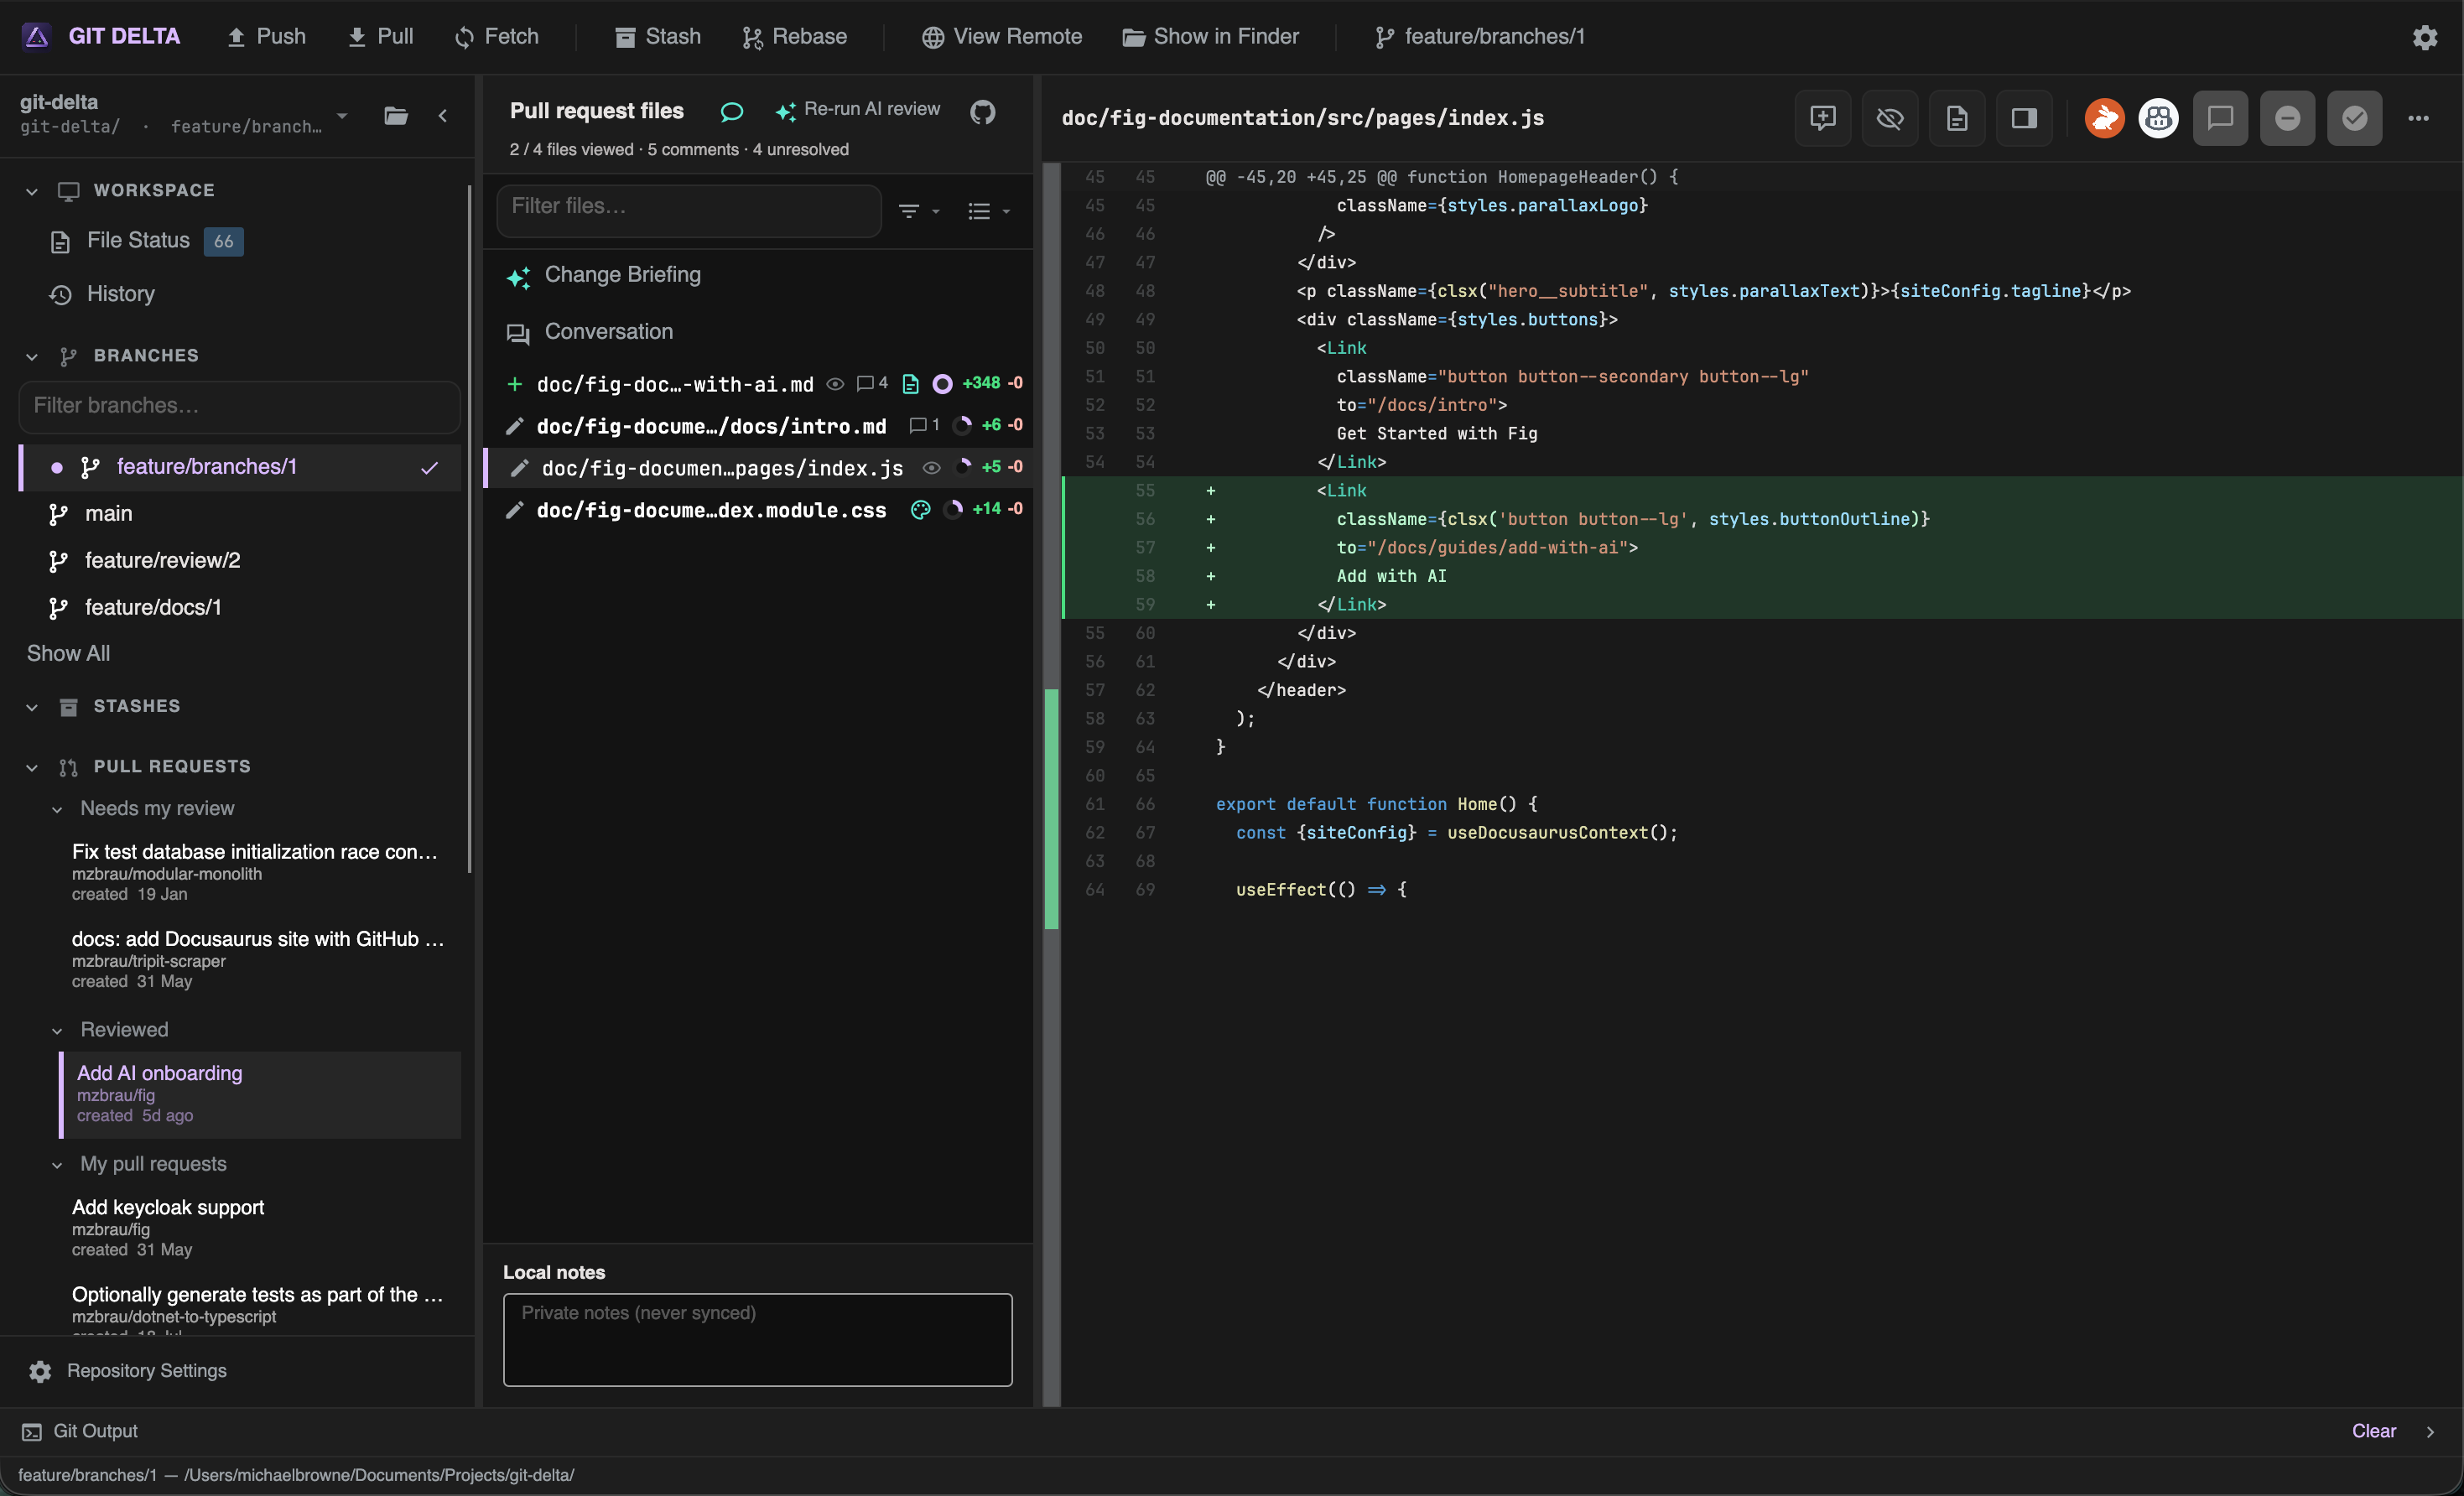Open the Change Briefing tab

point(757,275)
